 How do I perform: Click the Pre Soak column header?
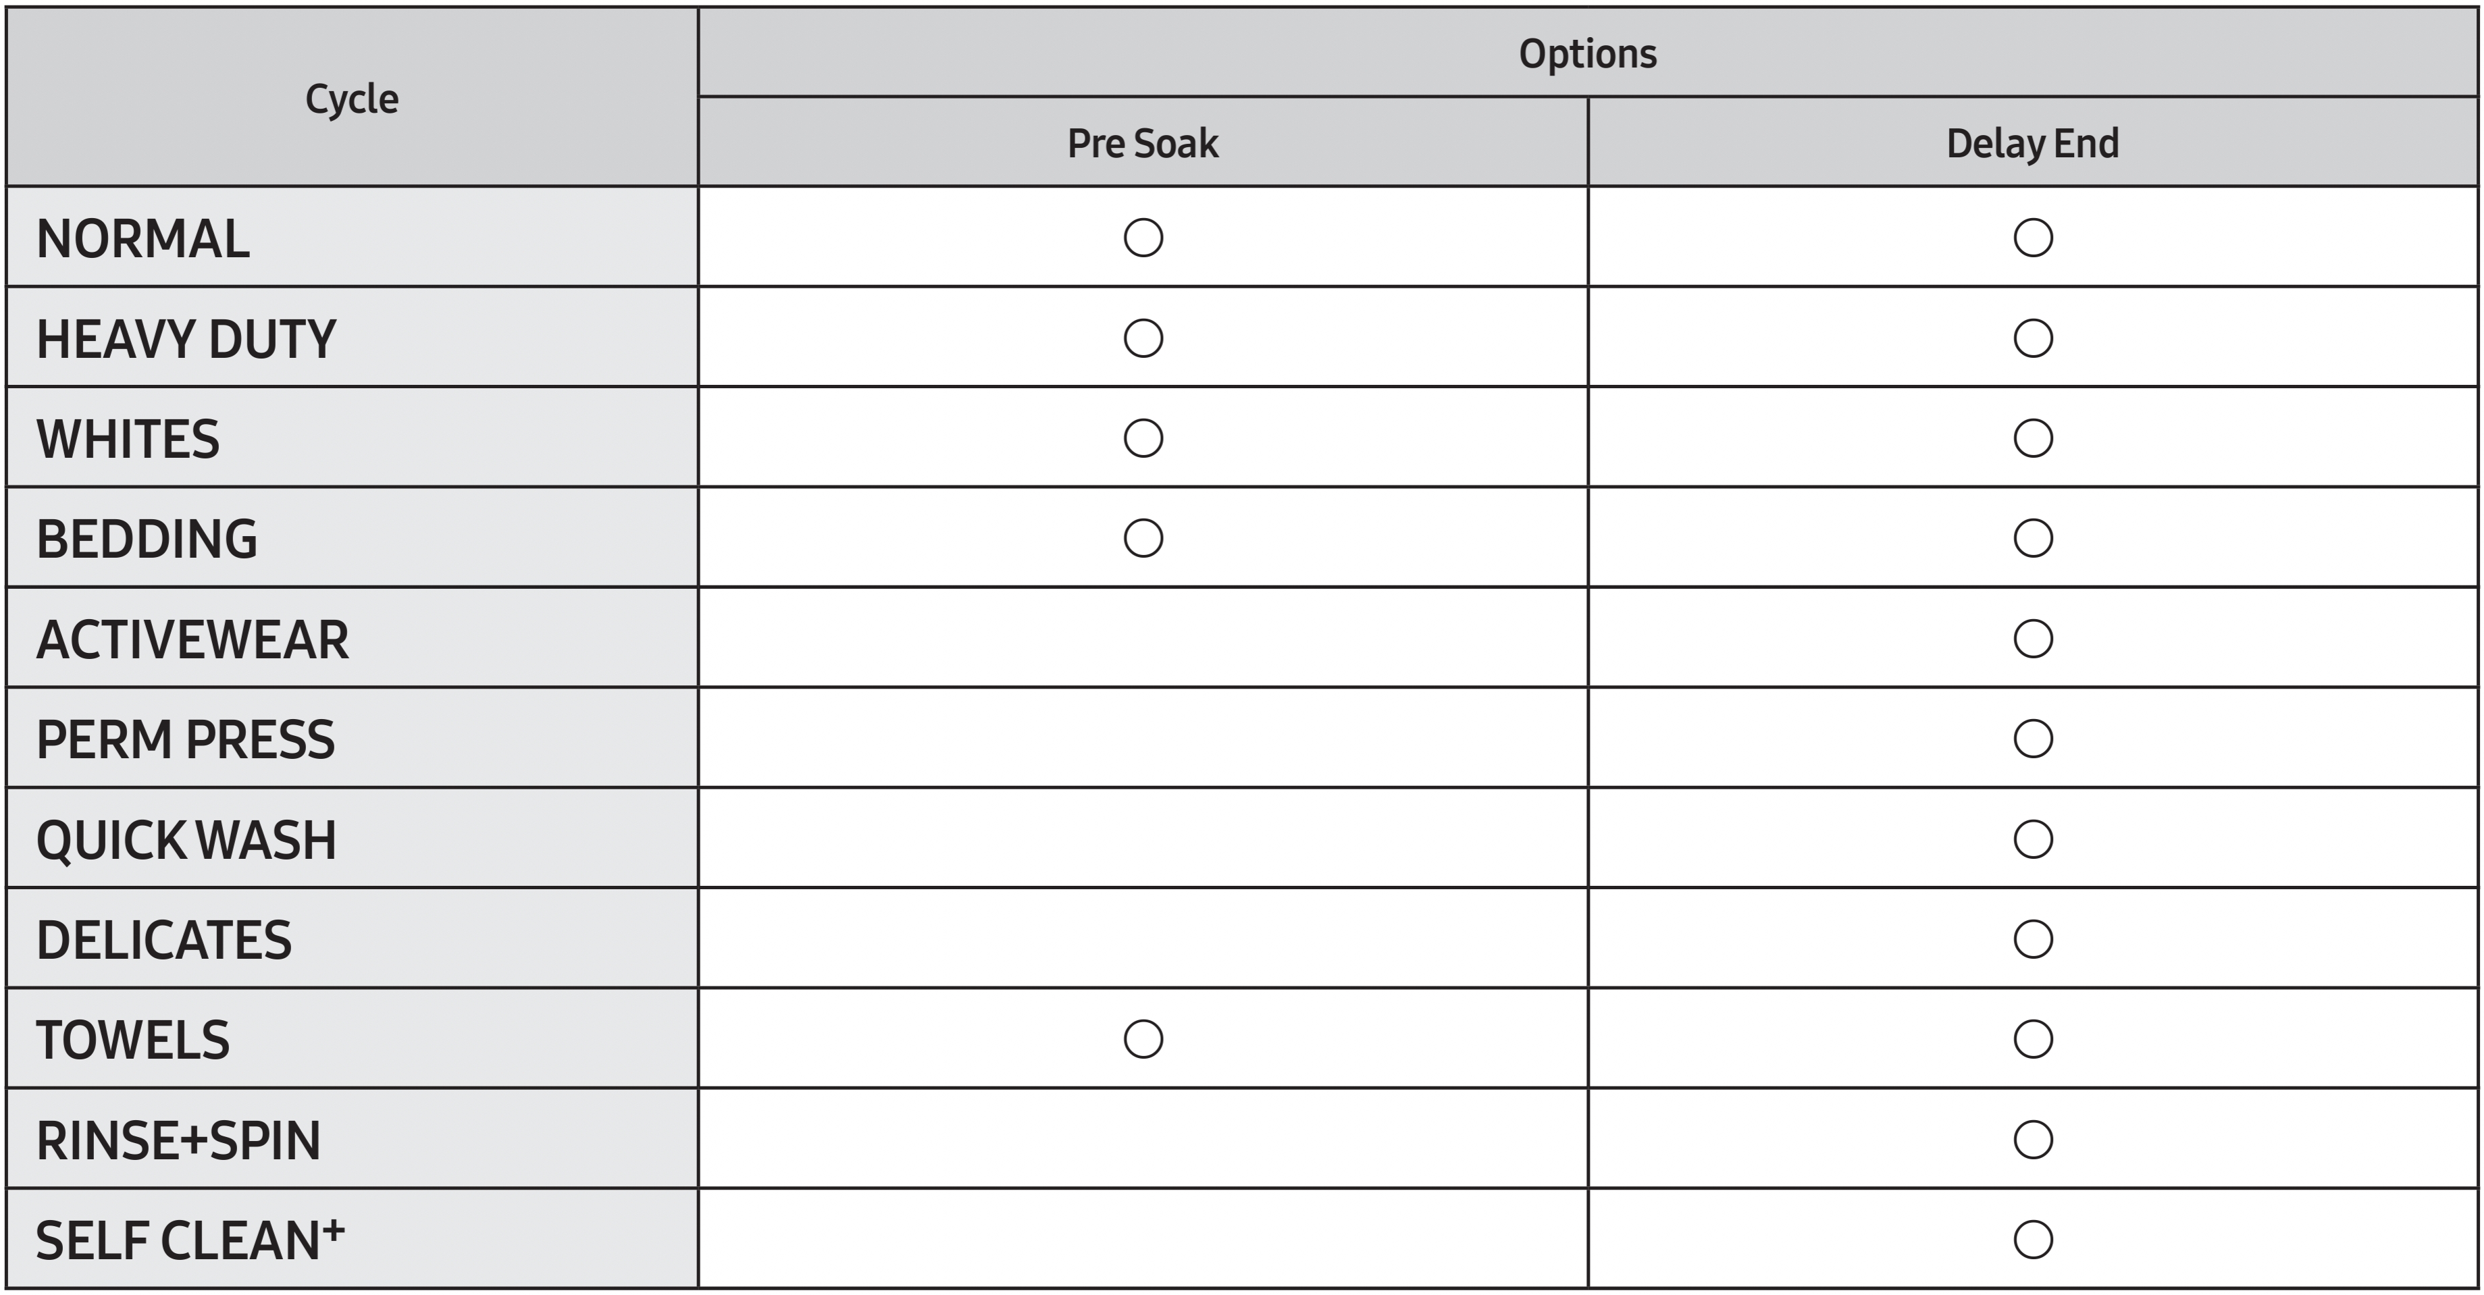point(1143,142)
